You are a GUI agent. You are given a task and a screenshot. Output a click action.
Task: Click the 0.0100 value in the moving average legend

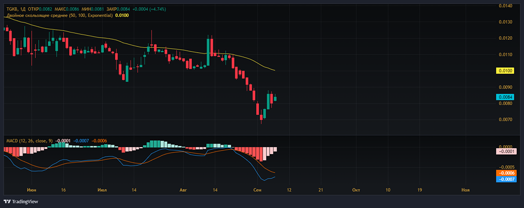click(x=122, y=15)
